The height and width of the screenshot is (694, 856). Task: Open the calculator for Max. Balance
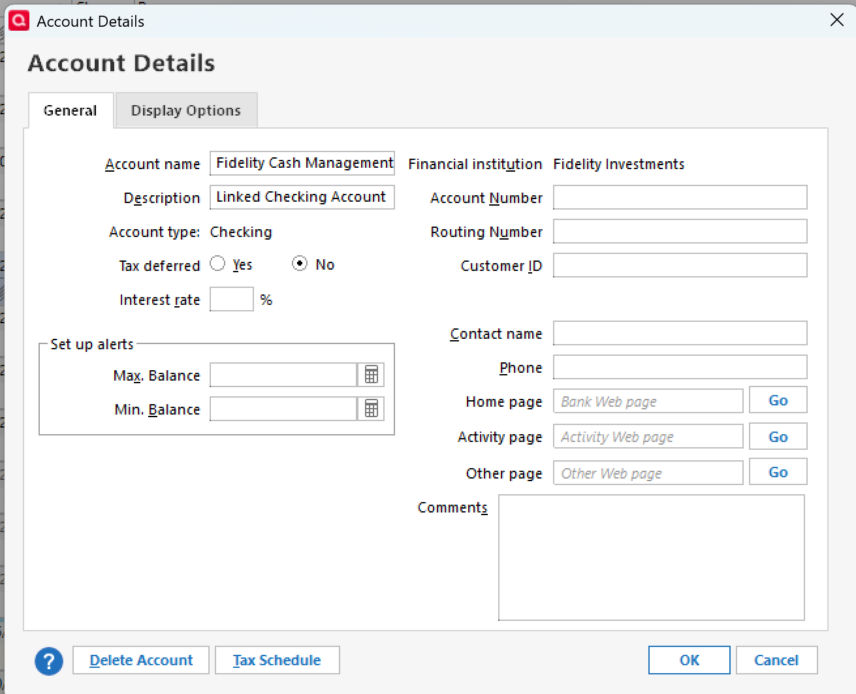pos(372,375)
